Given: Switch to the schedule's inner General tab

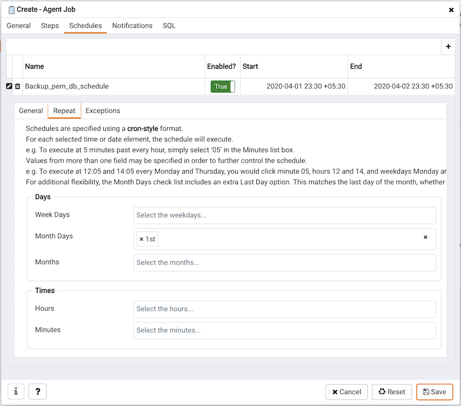Looking at the screenshot, I should point(31,111).
